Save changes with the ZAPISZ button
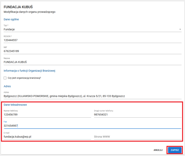The width and height of the screenshot is (185, 156). (x=175, y=150)
